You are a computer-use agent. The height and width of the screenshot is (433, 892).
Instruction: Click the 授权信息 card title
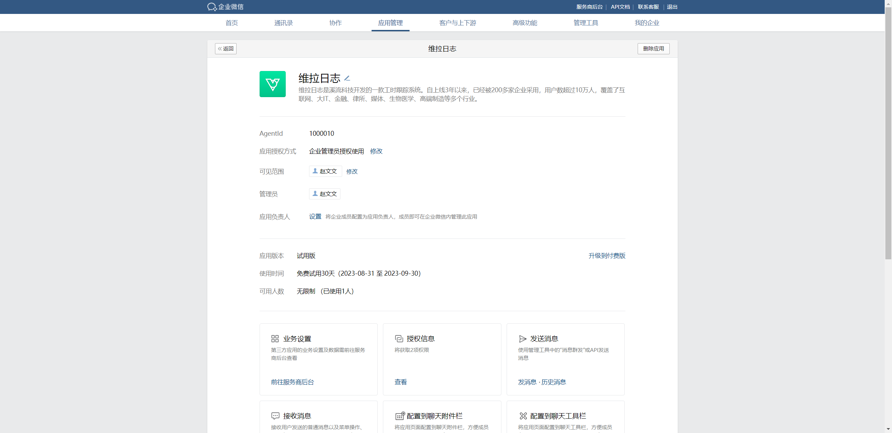(x=421, y=339)
